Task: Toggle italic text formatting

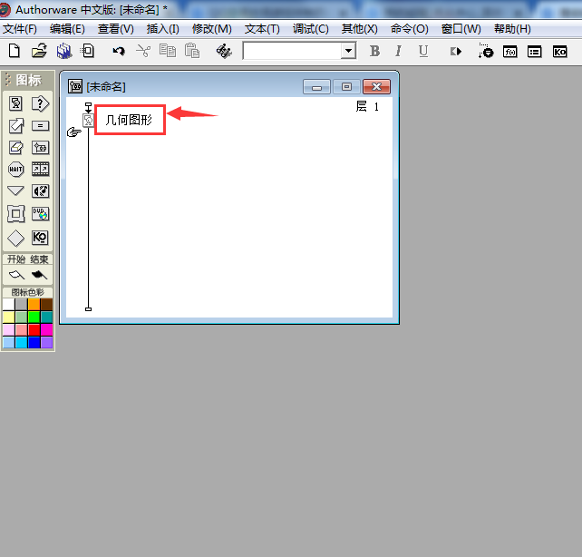Action: coord(399,51)
